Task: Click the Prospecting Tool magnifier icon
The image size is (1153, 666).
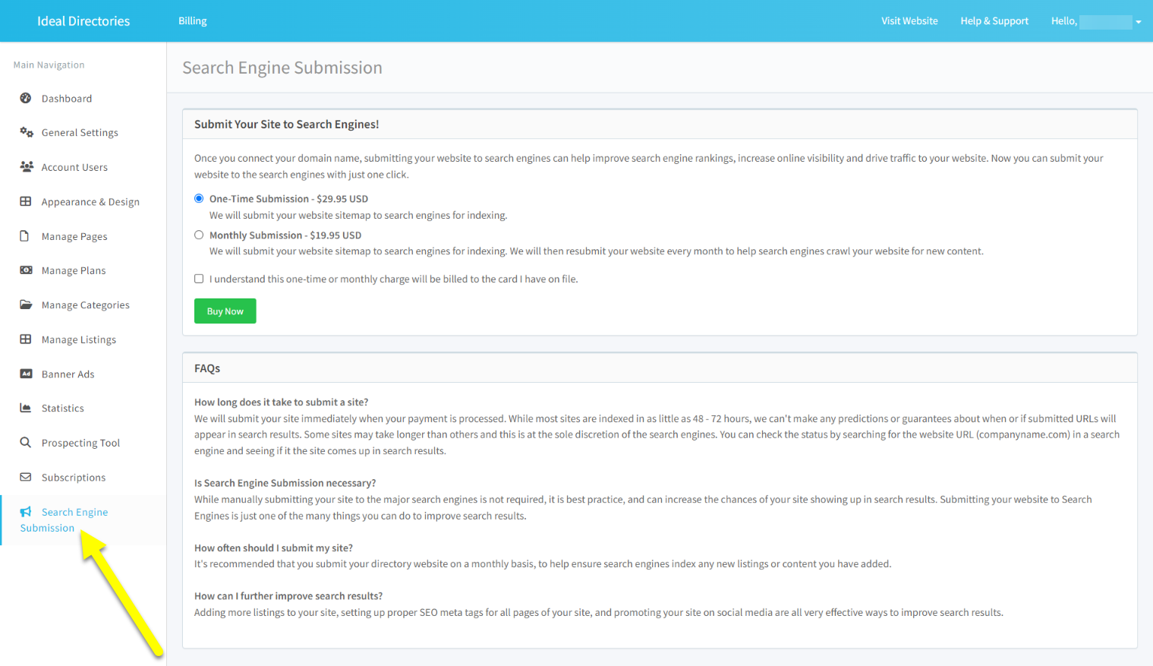Action: tap(26, 443)
